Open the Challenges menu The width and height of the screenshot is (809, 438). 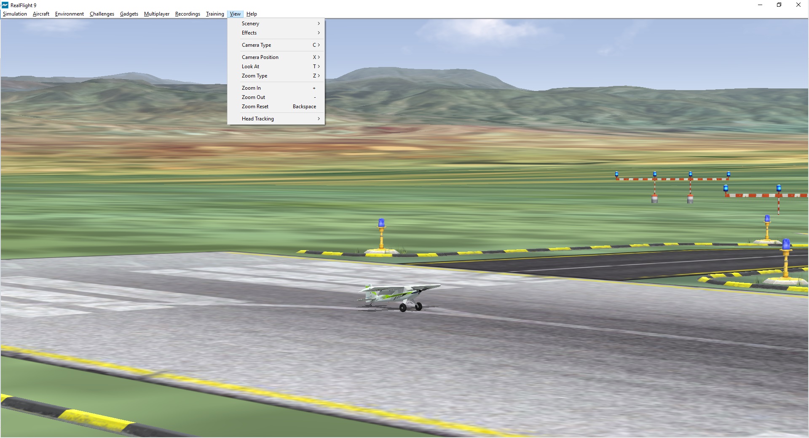coord(102,14)
